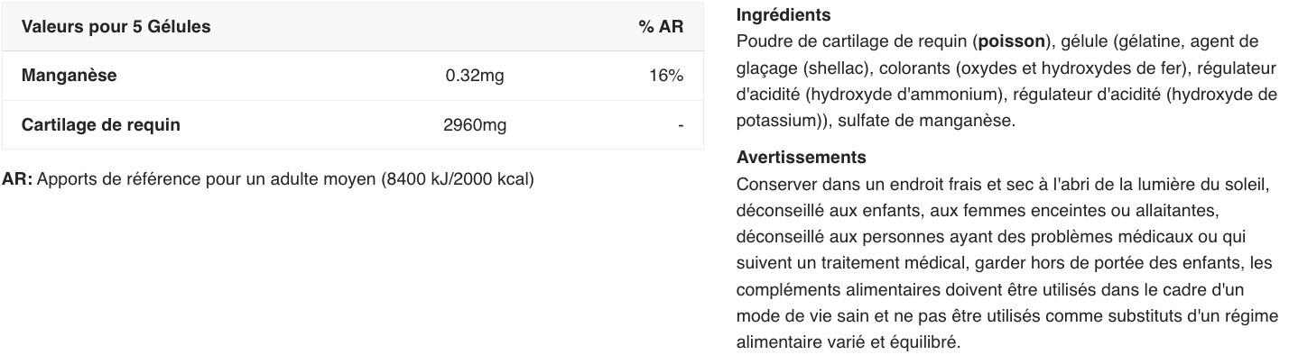This screenshot has height=364, width=1289.
Task: Click the bold "AR:" footnote label
Action: pyautogui.click(x=17, y=178)
